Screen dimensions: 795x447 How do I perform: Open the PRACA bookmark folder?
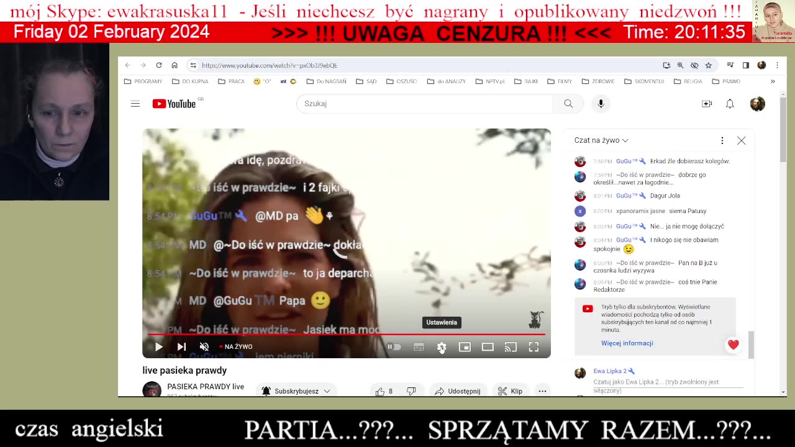tap(231, 81)
